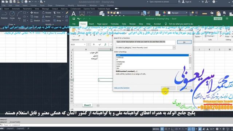The width and height of the screenshot is (233, 131).
Task: Open the General number format dropdown
Action: click(170, 30)
